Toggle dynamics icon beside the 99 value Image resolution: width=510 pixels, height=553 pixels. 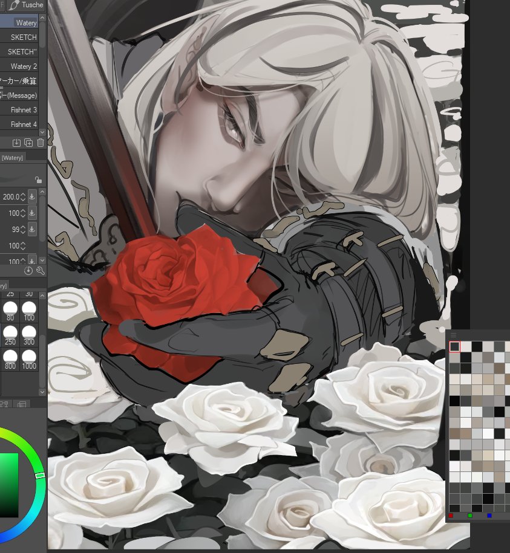point(32,229)
